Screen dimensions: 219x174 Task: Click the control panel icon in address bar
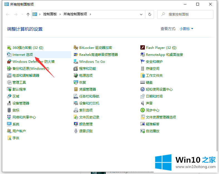tap(35, 14)
